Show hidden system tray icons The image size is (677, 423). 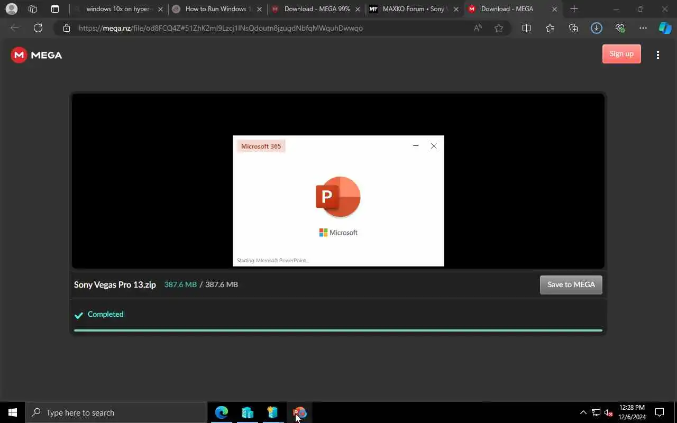pyautogui.click(x=583, y=412)
